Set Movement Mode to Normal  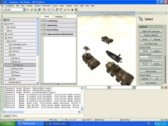point(145,64)
